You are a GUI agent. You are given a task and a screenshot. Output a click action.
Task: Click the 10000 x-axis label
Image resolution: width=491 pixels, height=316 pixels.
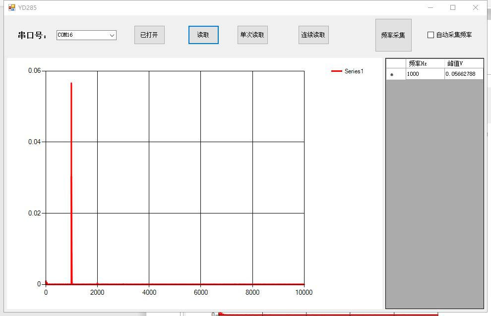pos(304,292)
